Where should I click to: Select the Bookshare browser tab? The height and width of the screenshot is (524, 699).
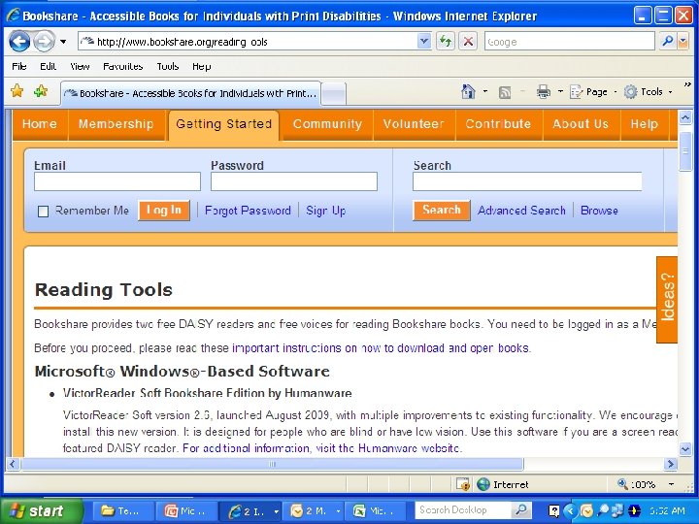190,93
